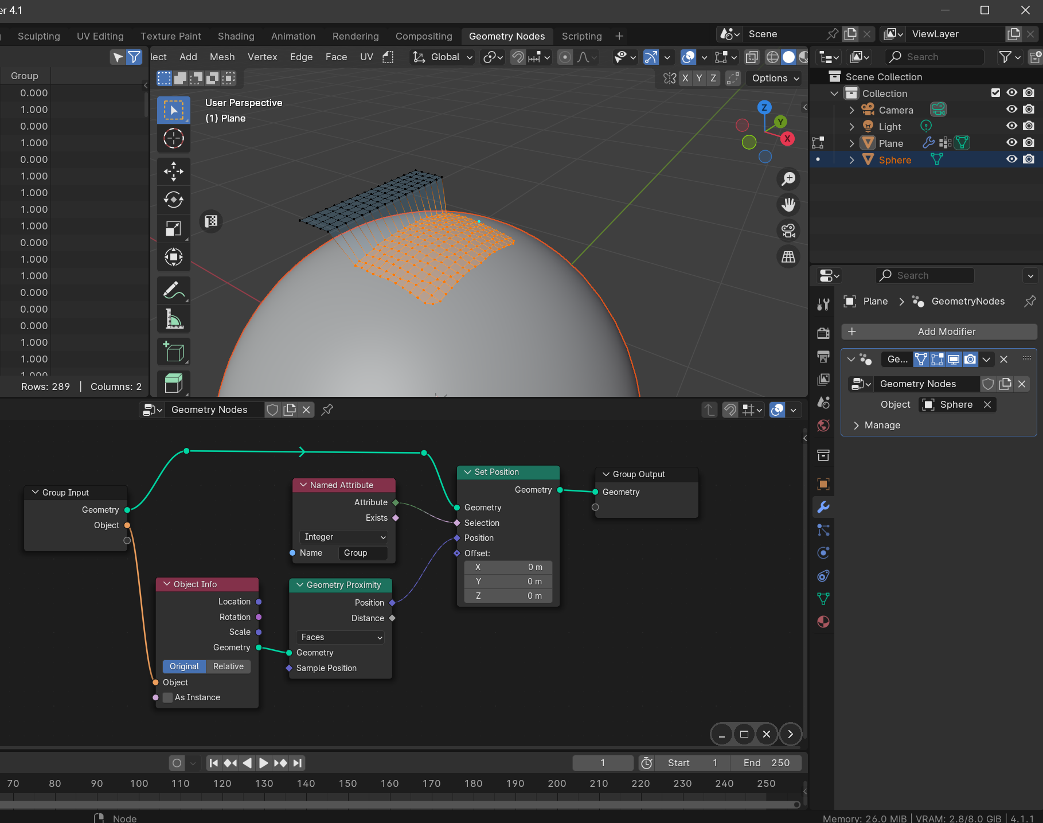
Task: Uncheck the Collection exclude checkbox
Action: coord(995,93)
